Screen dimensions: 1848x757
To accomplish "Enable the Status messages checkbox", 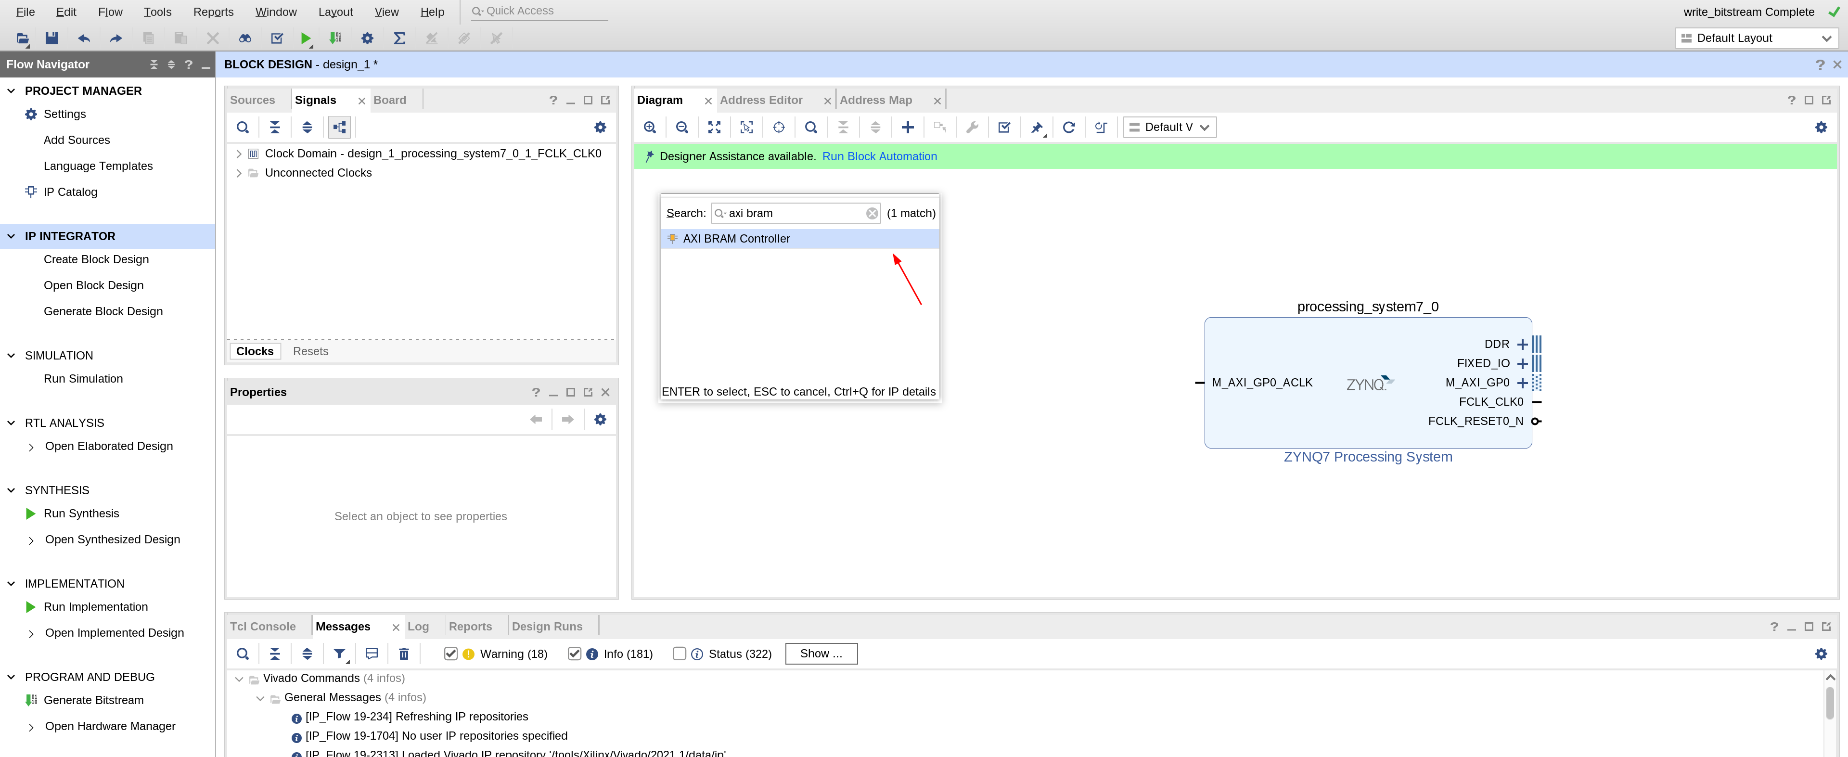I will (680, 654).
